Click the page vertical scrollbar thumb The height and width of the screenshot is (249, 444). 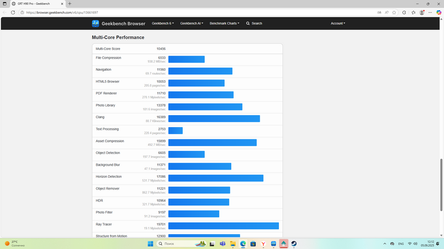click(441, 185)
